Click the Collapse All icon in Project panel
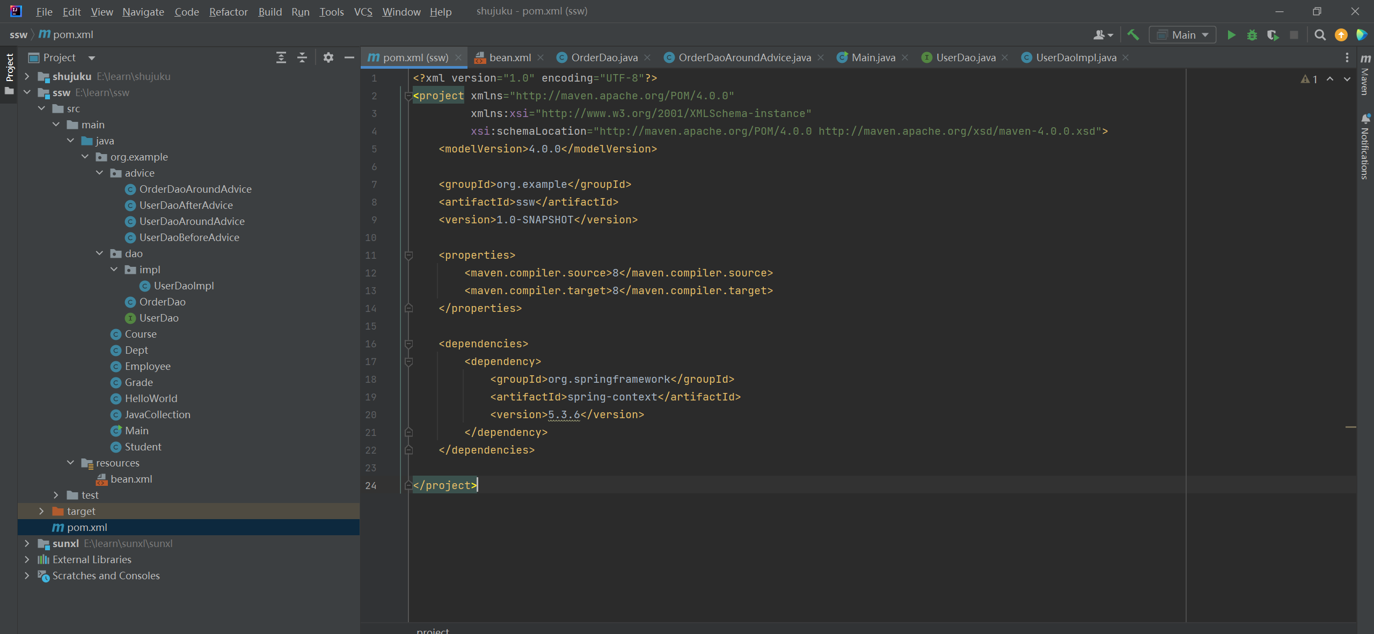1374x634 pixels. [x=302, y=57]
